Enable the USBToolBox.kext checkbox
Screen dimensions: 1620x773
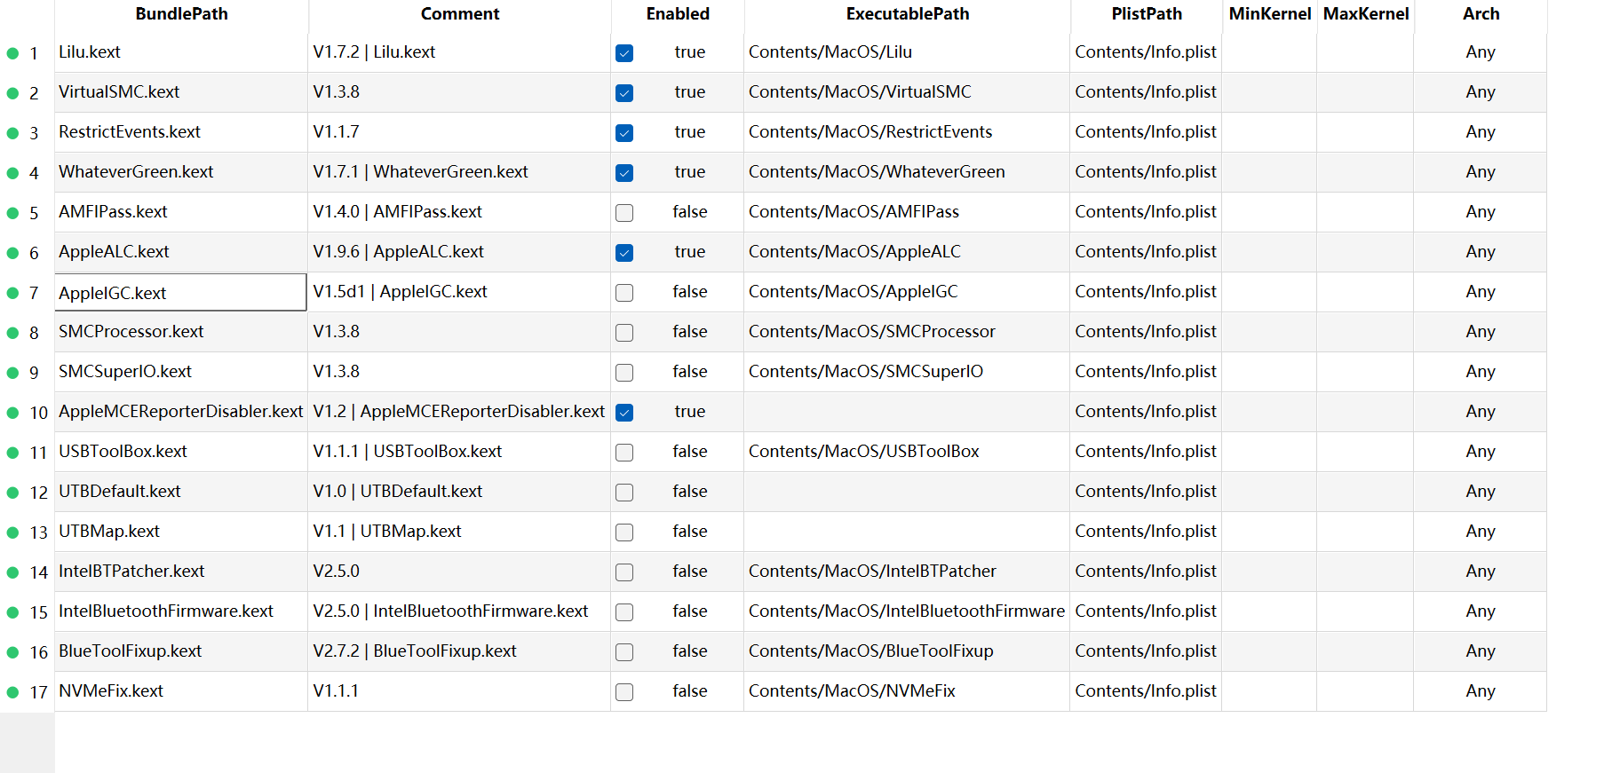(x=624, y=453)
